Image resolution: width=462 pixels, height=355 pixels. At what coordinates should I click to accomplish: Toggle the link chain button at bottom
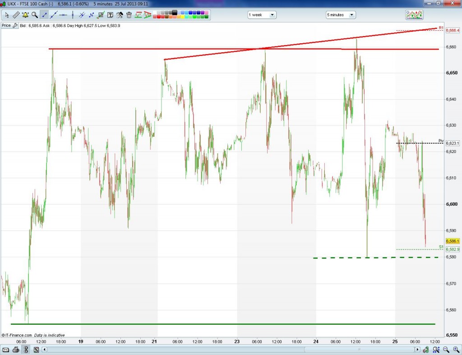(x=26, y=350)
